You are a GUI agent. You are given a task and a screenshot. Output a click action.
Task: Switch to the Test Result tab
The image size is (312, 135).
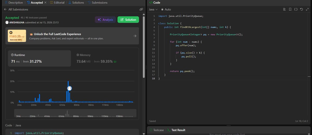176,130
